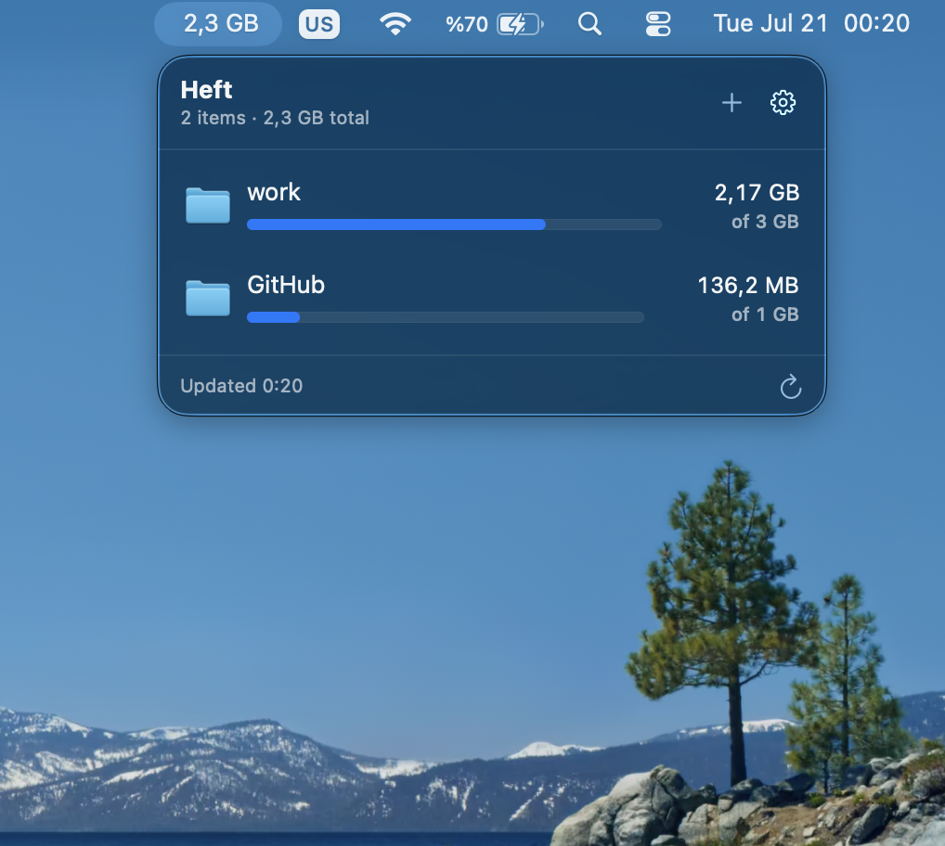Click the date and time Tue Jul 21
Viewport: 945px width, 846px height.
811,23
